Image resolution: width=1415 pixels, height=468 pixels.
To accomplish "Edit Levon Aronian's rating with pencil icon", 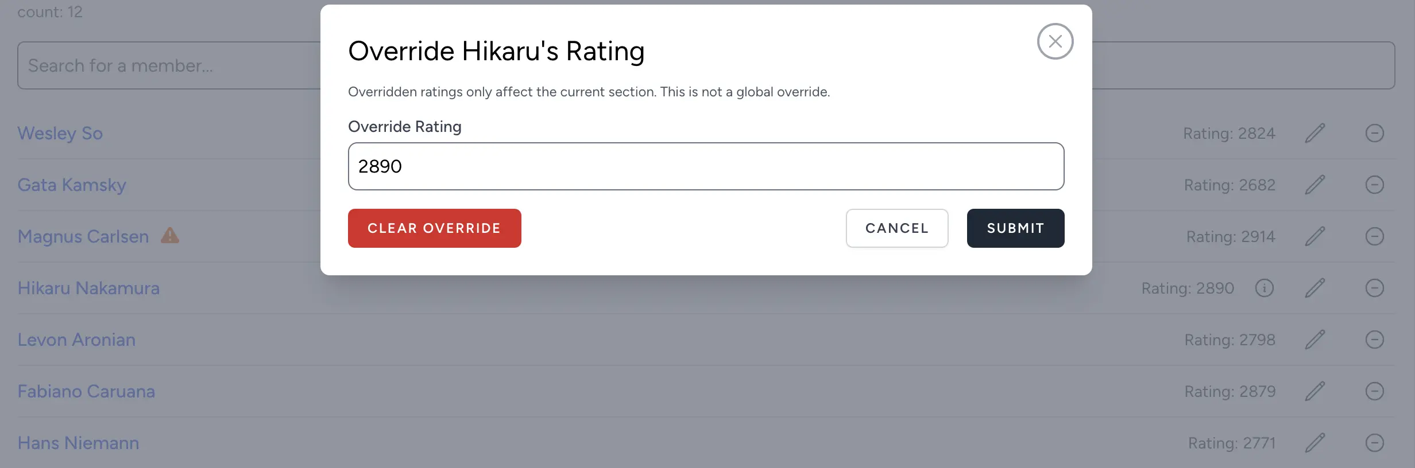I will [x=1315, y=340].
